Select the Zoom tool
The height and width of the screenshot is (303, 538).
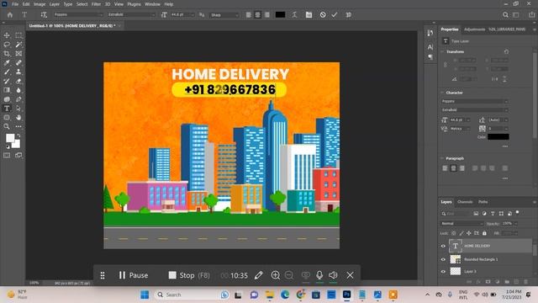(7, 126)
